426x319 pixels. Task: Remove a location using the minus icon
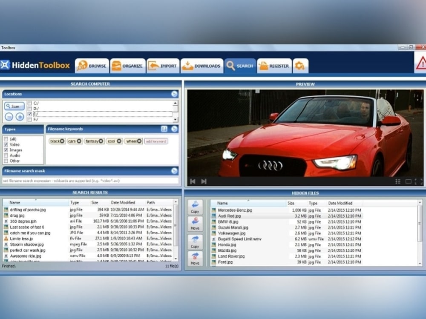9,117
